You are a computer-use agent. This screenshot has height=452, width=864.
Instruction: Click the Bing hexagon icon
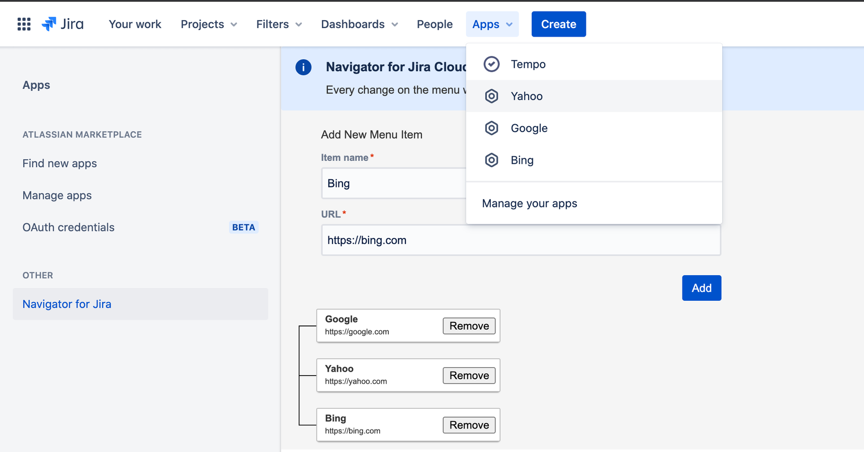click(491, 160)
